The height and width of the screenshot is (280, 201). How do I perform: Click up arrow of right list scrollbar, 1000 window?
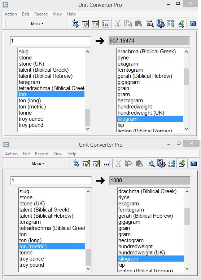187,191
